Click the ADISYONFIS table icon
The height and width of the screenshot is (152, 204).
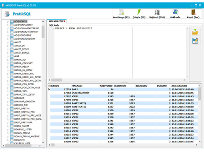[x=12, y=21]
